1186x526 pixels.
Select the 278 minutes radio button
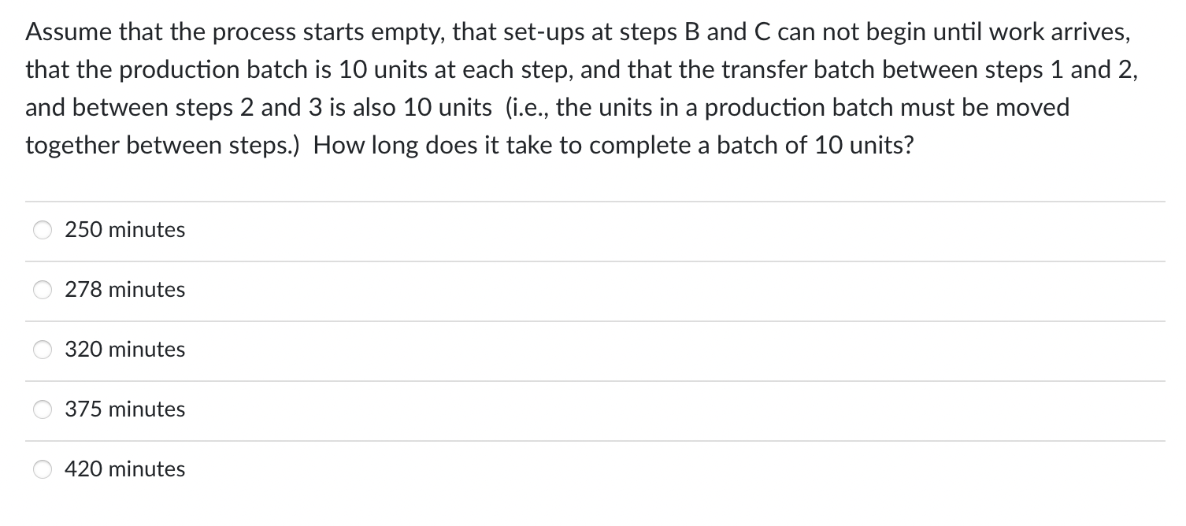(42, 290)
